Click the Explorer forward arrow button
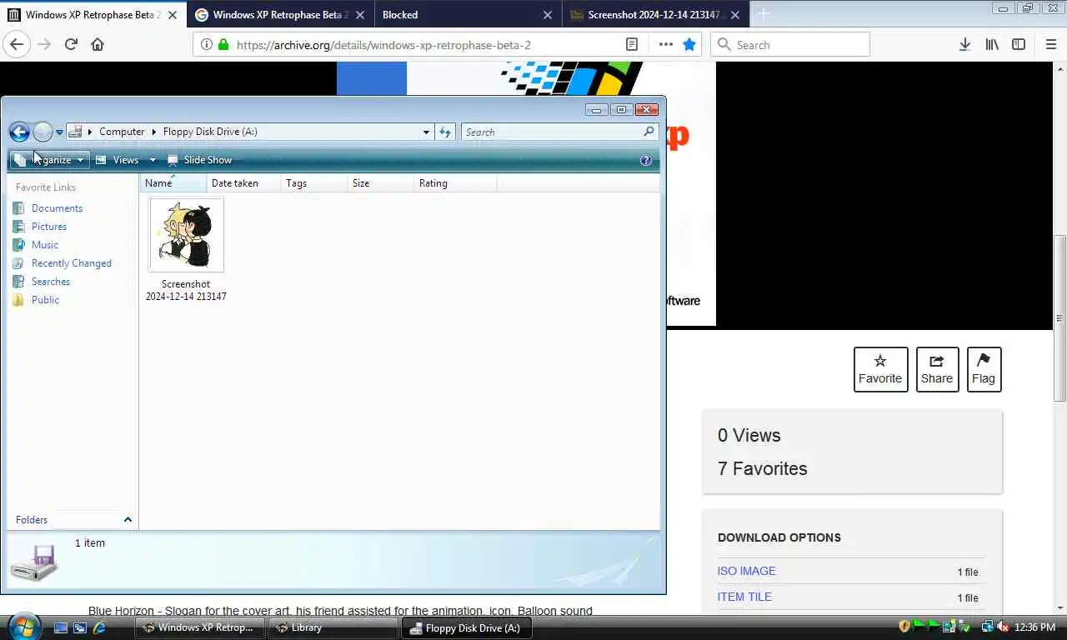 43,132
